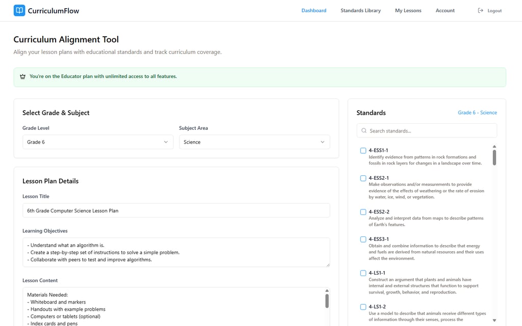
Task: Open the Standards Library nav item
Action: pos(360,11)
